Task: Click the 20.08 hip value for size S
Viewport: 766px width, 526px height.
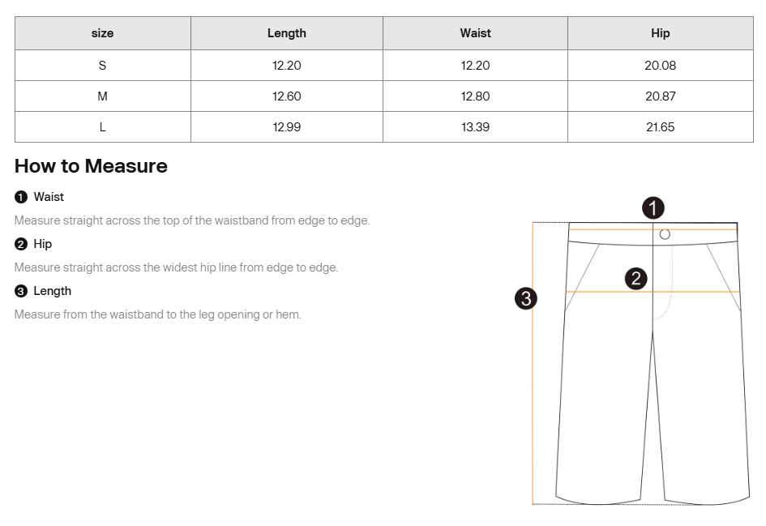Action: click(660, 66)
